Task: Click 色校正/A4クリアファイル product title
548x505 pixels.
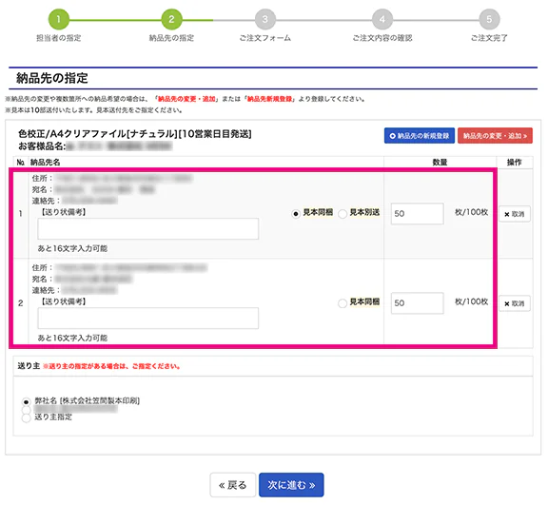Action: pos(135,134)
